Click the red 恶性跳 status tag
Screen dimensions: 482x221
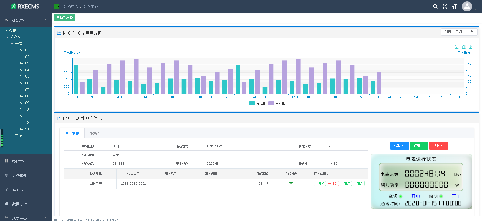click(x=333, y=184)
